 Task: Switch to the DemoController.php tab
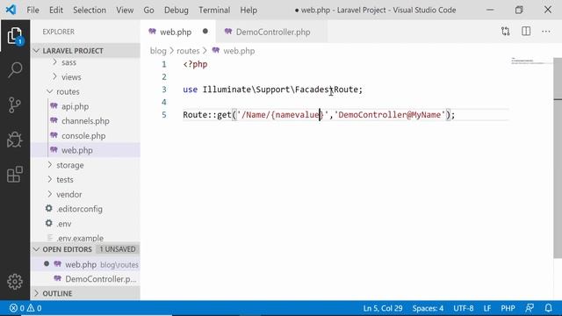pyautogui.click(x=271, y=32)
